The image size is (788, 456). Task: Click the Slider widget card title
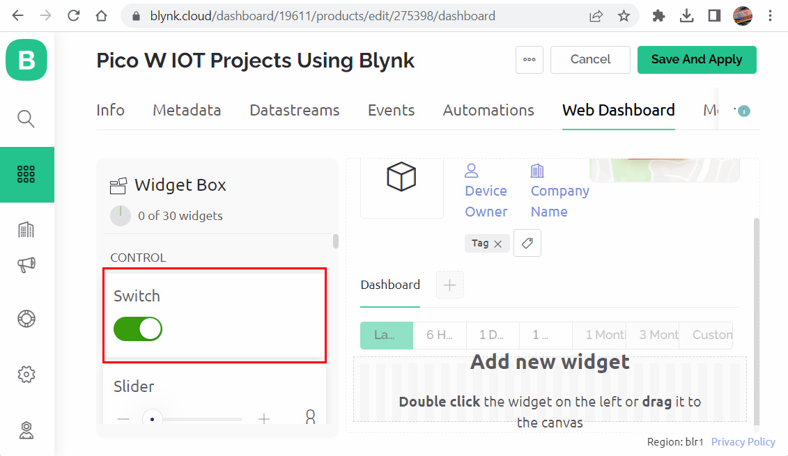pos(134,386)
